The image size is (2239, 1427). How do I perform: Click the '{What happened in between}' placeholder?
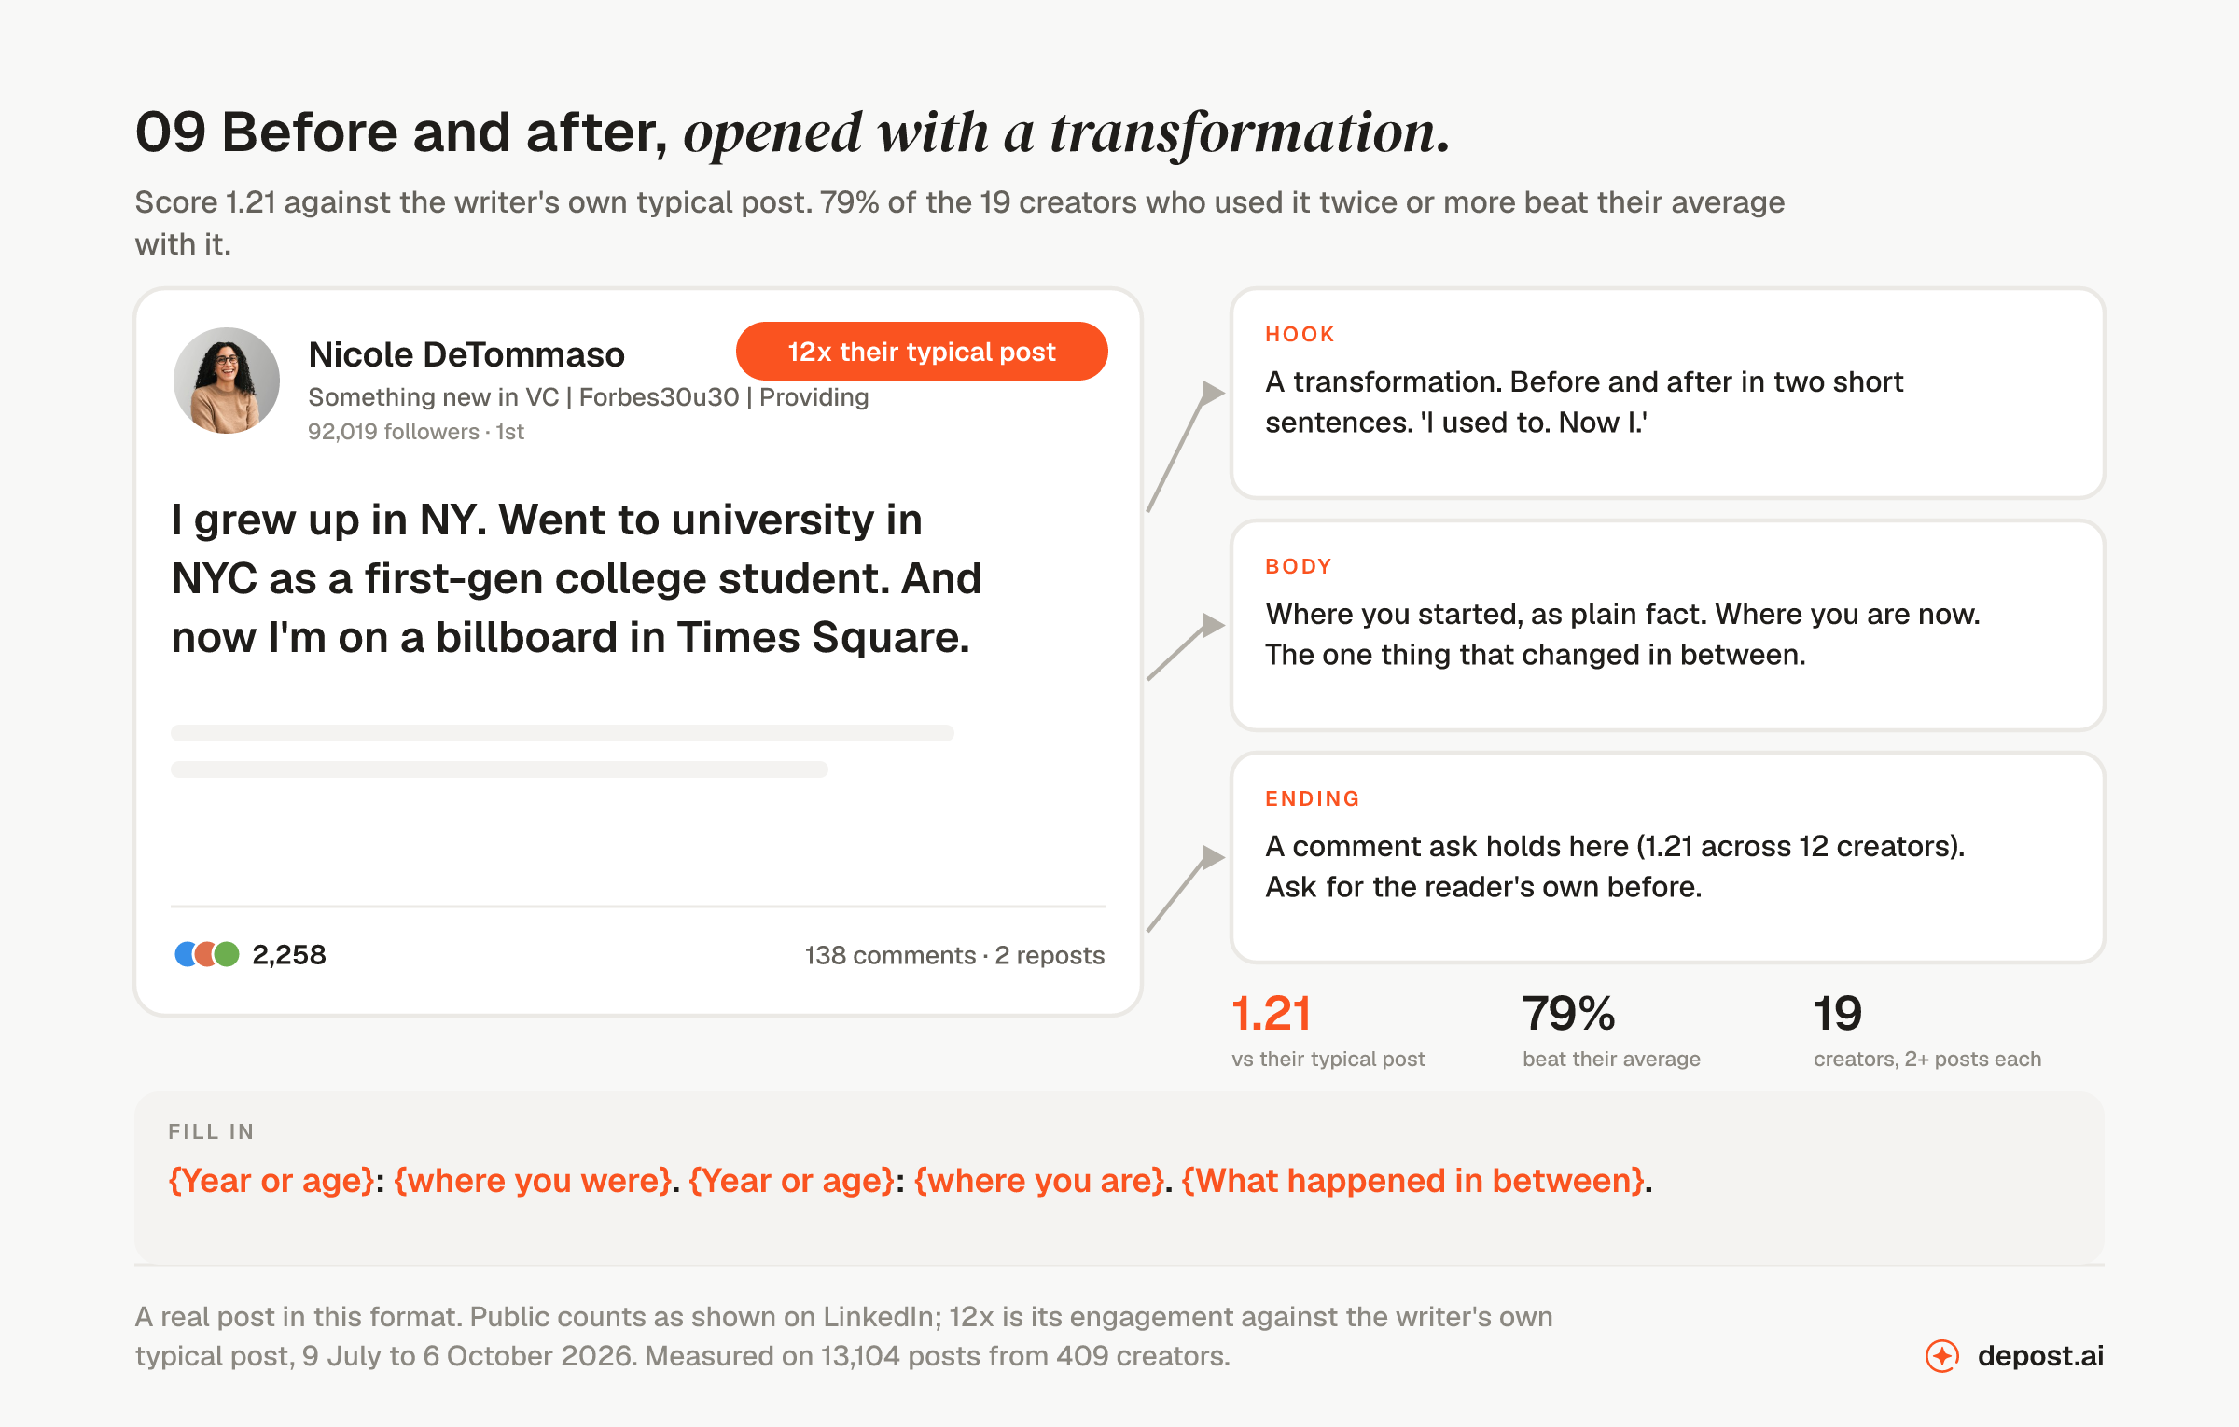(1412, 1181)
